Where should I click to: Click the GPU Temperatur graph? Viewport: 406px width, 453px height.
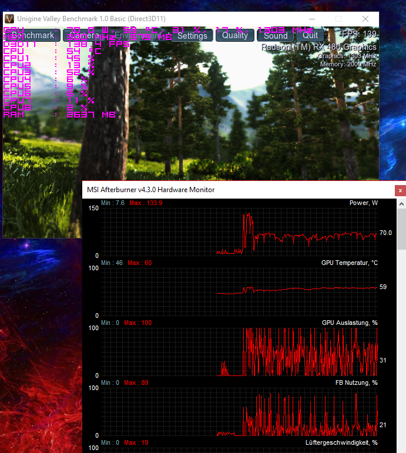[x=239, y=292]
